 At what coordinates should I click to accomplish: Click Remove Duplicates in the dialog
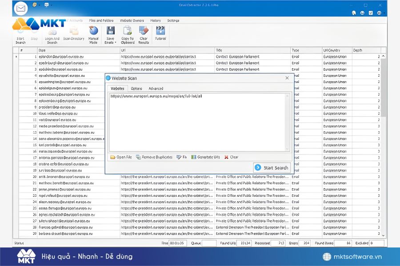[154, 157]
